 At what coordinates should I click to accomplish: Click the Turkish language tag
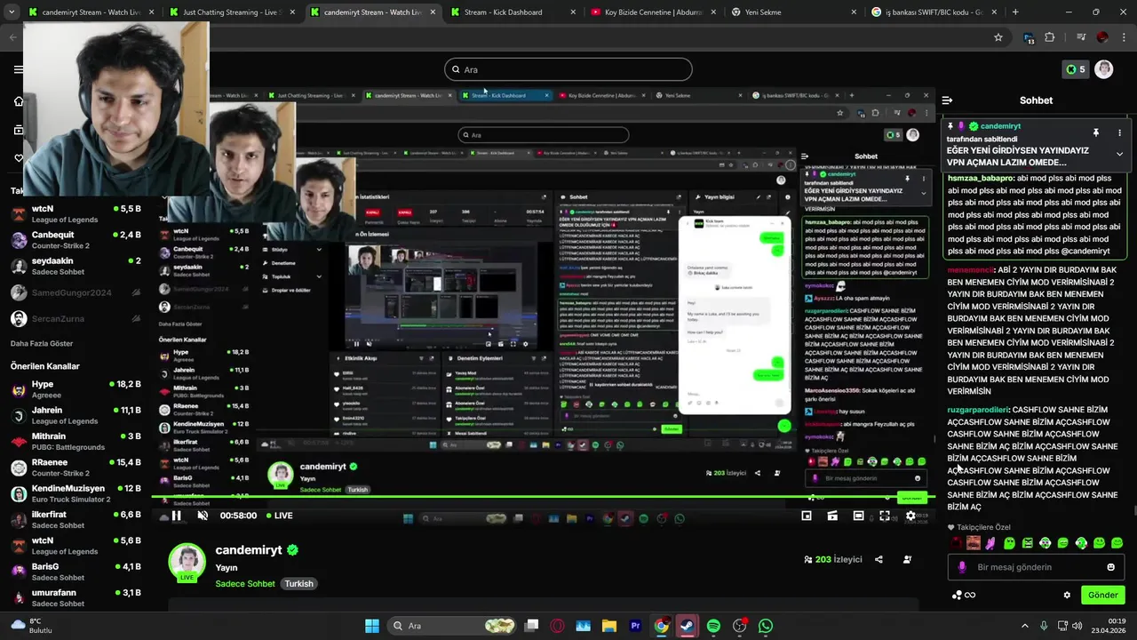tap(298, 584)
